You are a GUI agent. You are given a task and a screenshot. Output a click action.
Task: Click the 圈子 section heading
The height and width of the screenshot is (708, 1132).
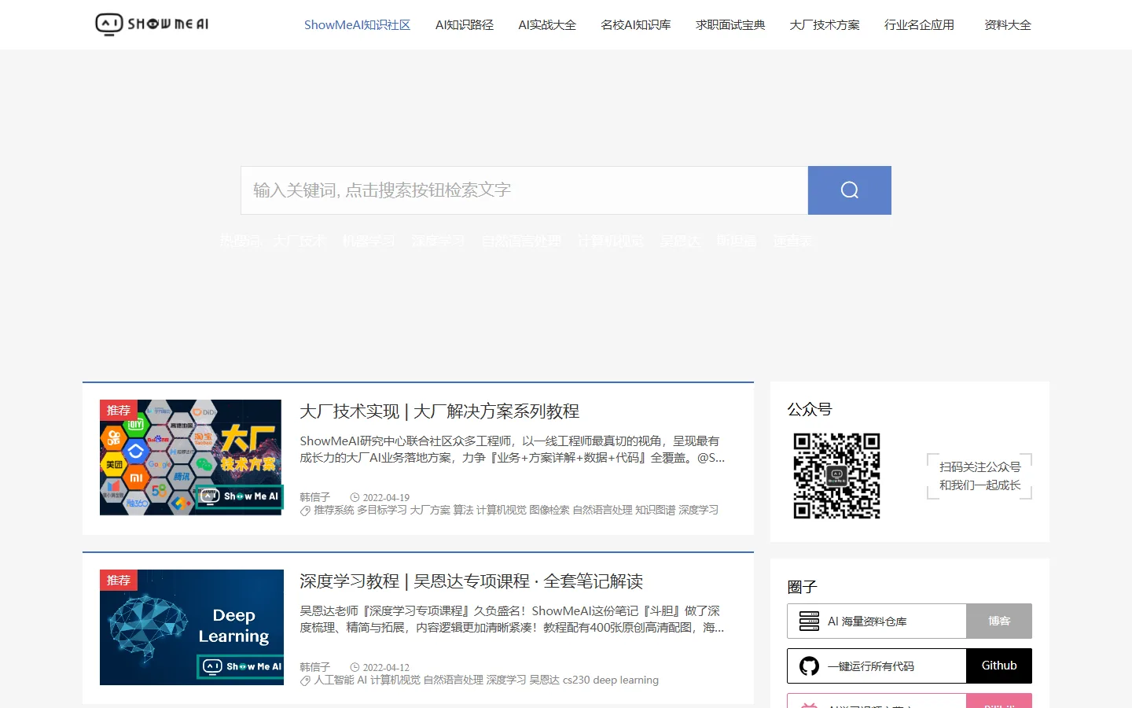pos(803,587)
